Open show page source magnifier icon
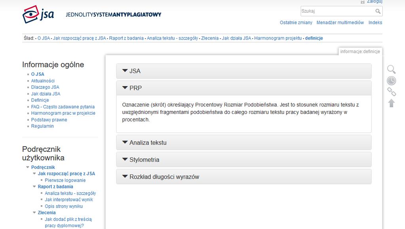 (391, 70)
